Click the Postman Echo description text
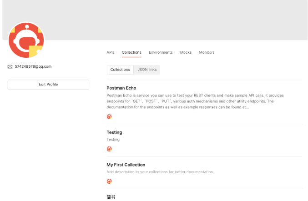The image size is (308, 201). [195, 101]
